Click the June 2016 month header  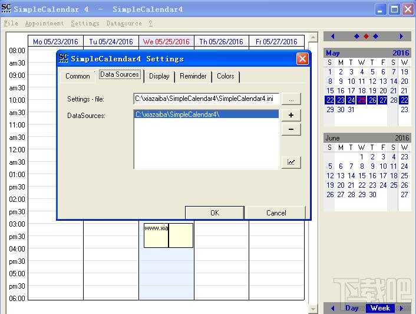[367, 138]
